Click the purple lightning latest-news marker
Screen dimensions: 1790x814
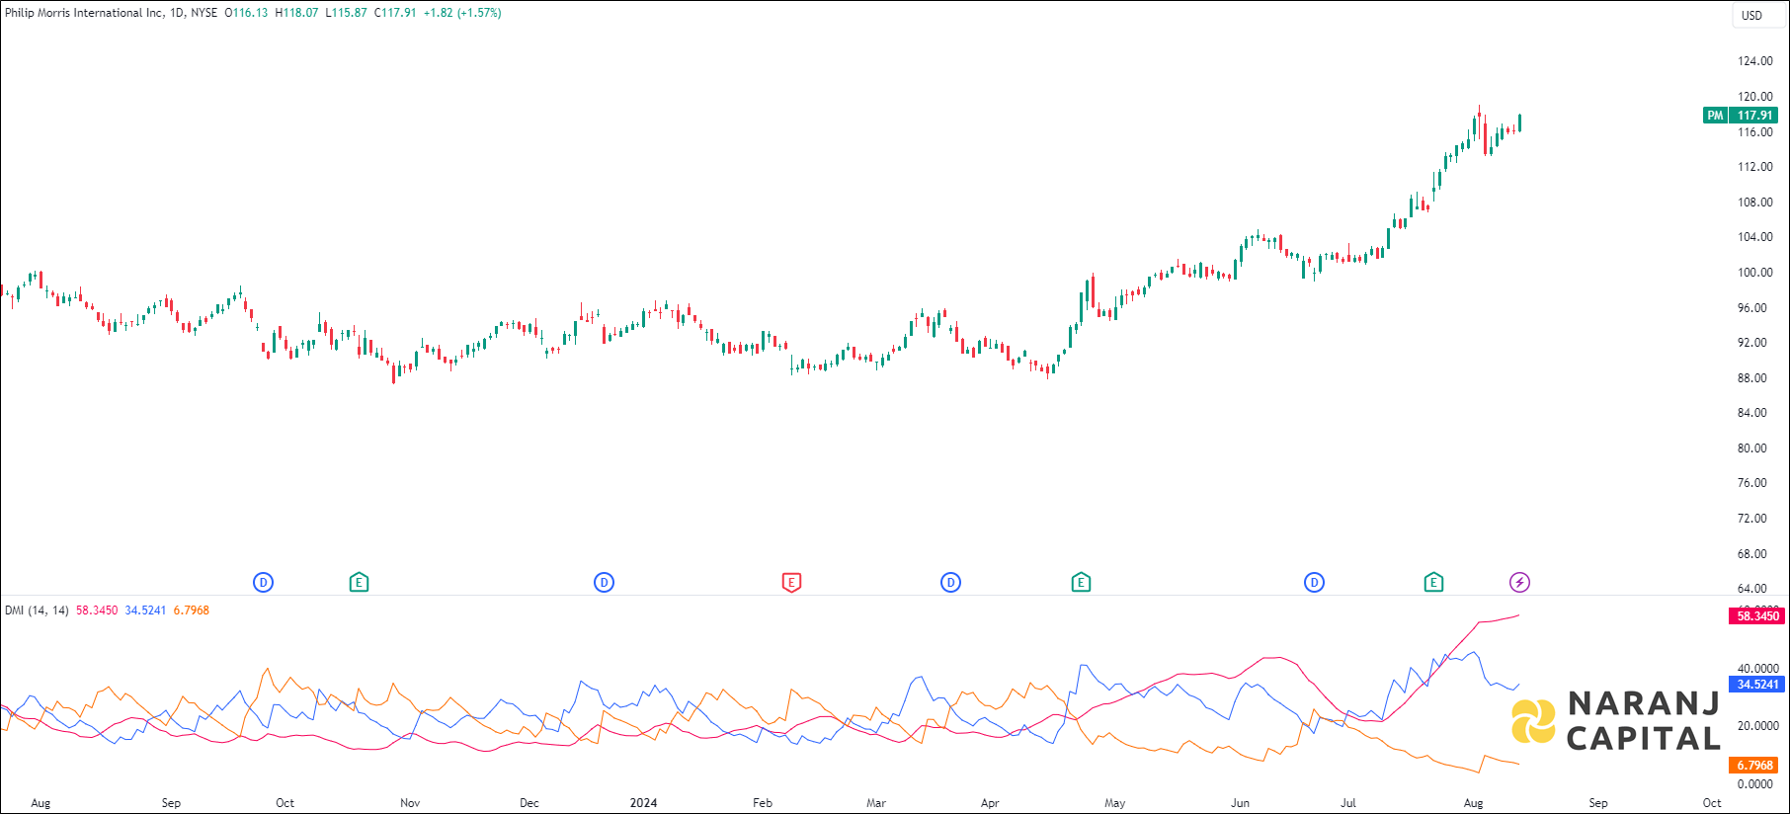[1519, 583]
